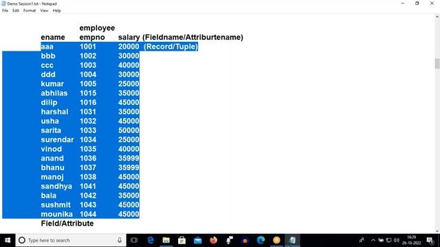
Task: Open Microsoft Store from the taskbar
Action: [x=181, y=240]
